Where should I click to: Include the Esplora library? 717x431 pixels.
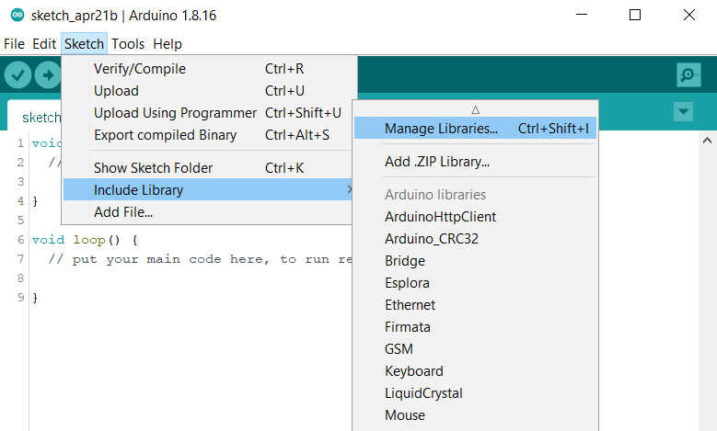pos(475,283)
